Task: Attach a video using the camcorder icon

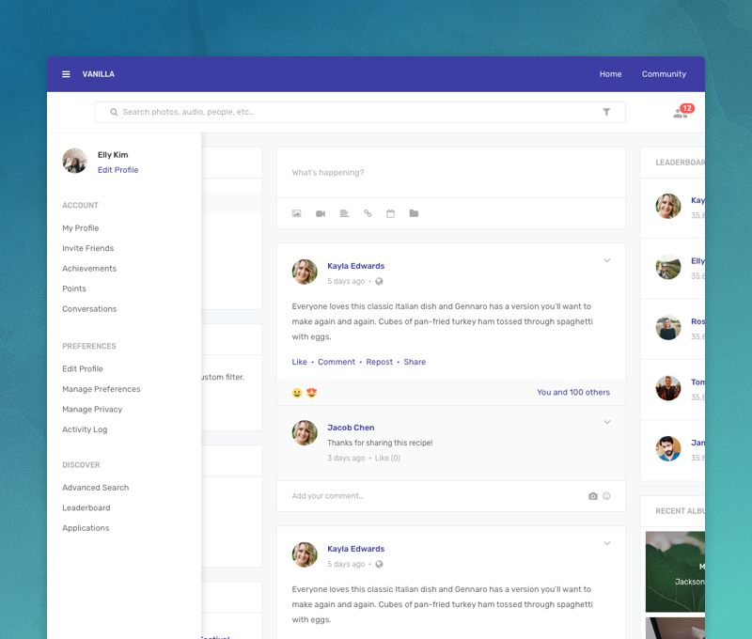Action: (x=321, y=213)
